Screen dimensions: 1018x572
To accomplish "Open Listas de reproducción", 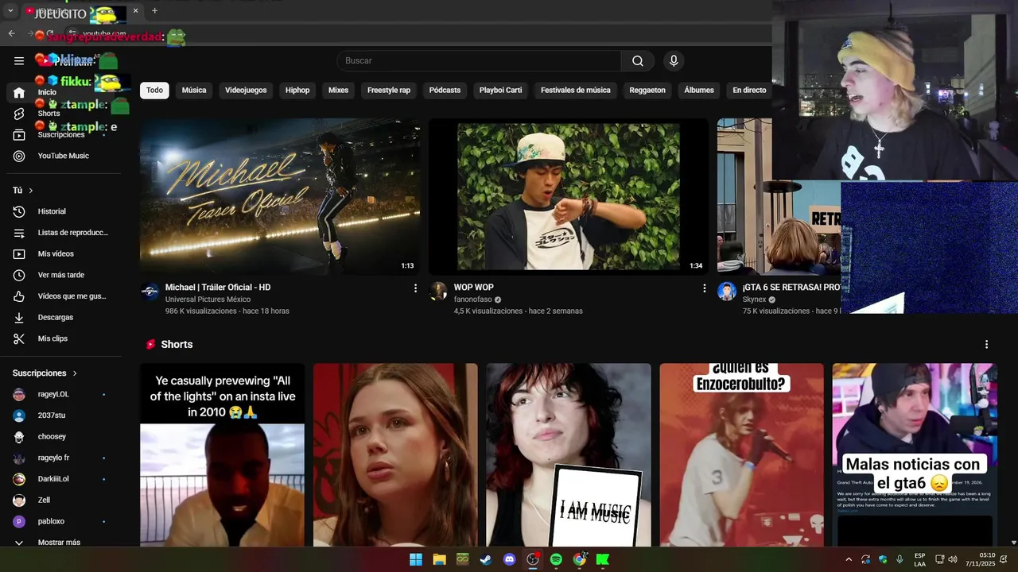I will 64,233.
